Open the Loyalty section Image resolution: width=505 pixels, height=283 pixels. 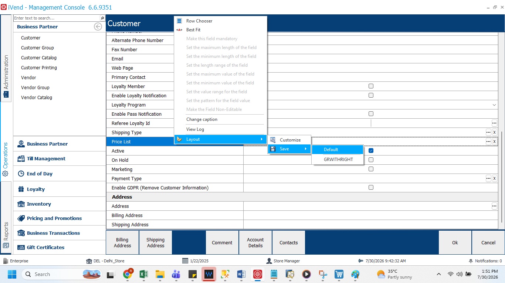(59, 189)
